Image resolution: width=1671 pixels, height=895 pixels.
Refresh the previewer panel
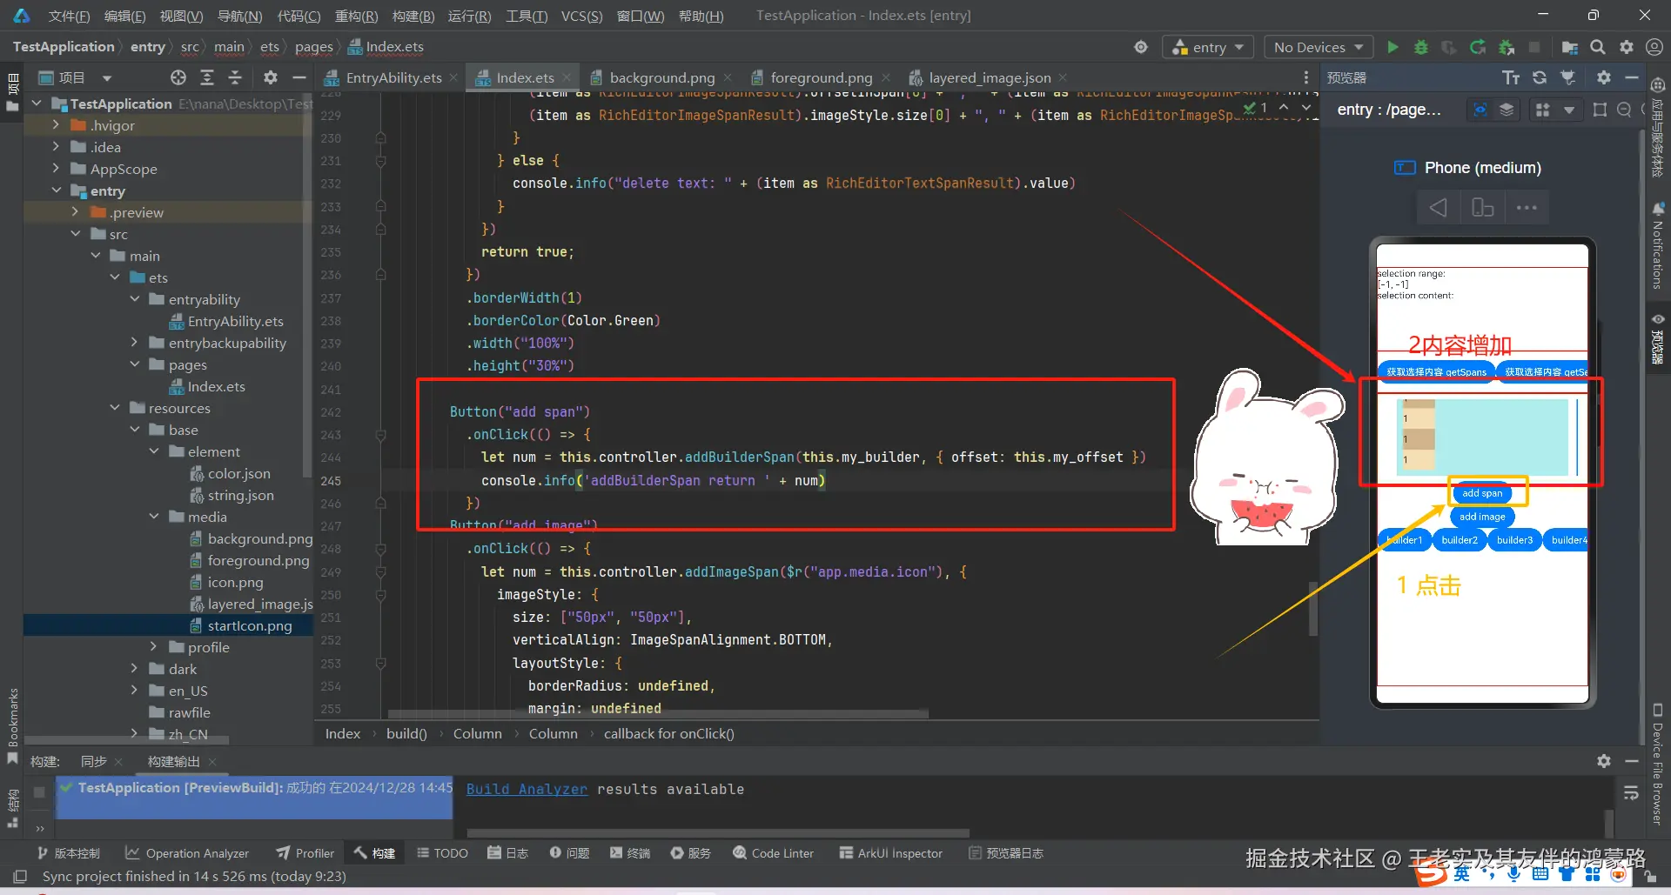tap(1540, 77)
